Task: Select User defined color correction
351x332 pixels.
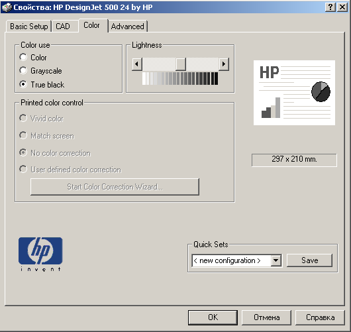Action: pyautogui.click(x=23, y=170)
